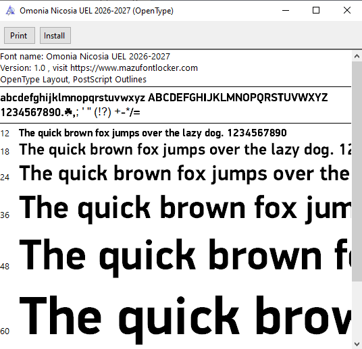Click the 12 point sample sentence
The image size is (362, 349).
tap(153, 133)
